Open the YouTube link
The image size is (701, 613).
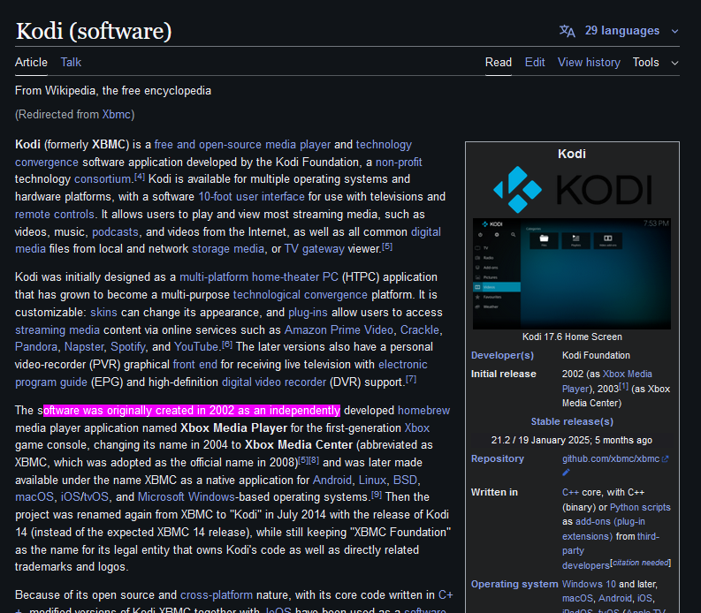[x=196, y=347]
